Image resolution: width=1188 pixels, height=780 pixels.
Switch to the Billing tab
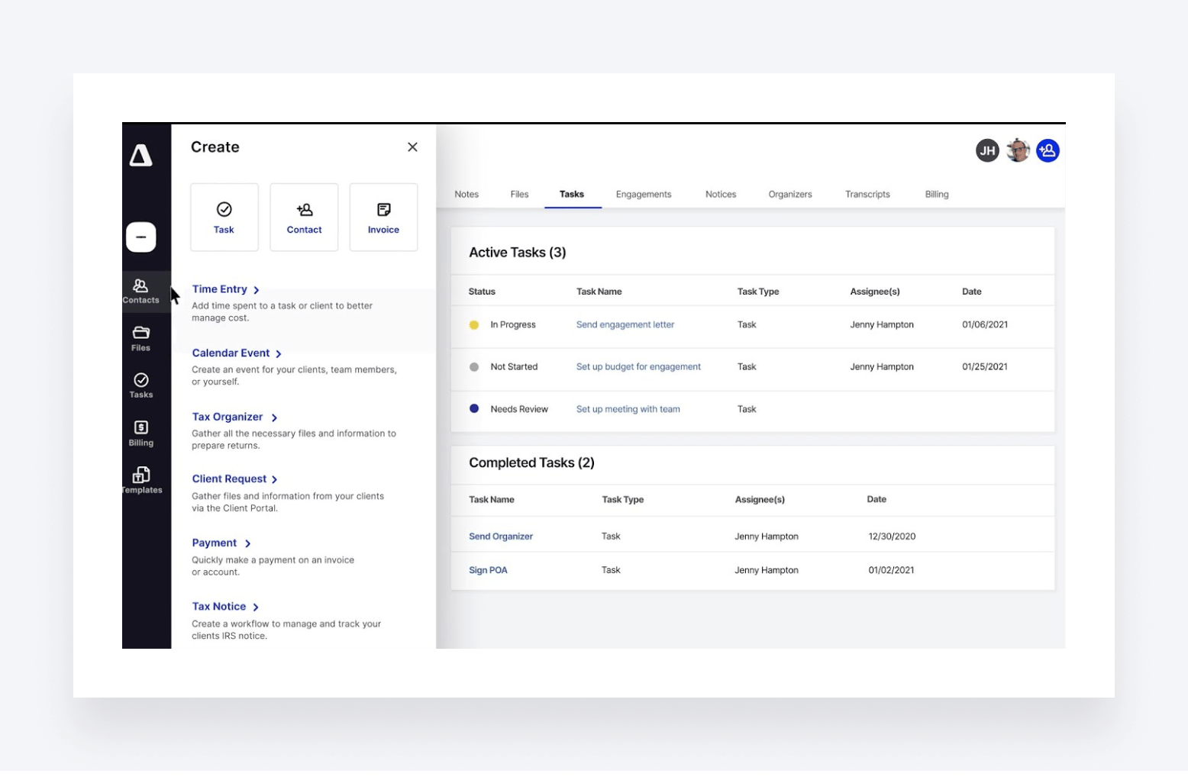point(937,195)
